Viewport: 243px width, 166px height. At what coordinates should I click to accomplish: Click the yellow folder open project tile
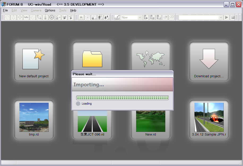(92, 56)
